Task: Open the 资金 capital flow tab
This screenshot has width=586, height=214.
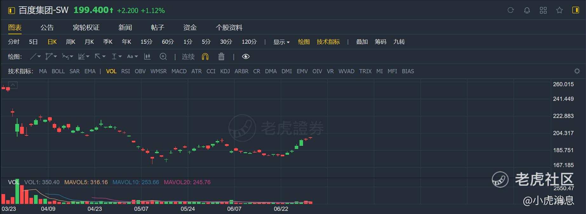Action: [190, 28]
